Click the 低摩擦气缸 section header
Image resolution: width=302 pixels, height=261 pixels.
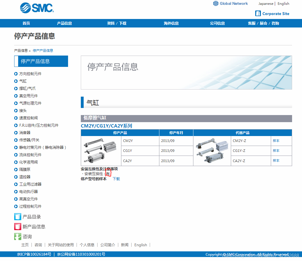186,118
